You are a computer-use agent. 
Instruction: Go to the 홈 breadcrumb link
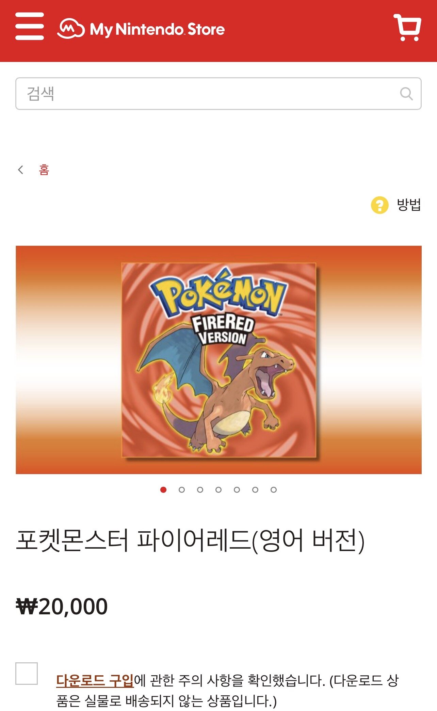[44, 169]
